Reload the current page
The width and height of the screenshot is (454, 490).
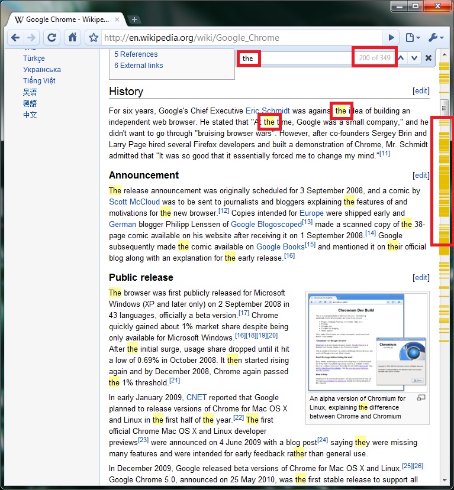tap(51, 38)
